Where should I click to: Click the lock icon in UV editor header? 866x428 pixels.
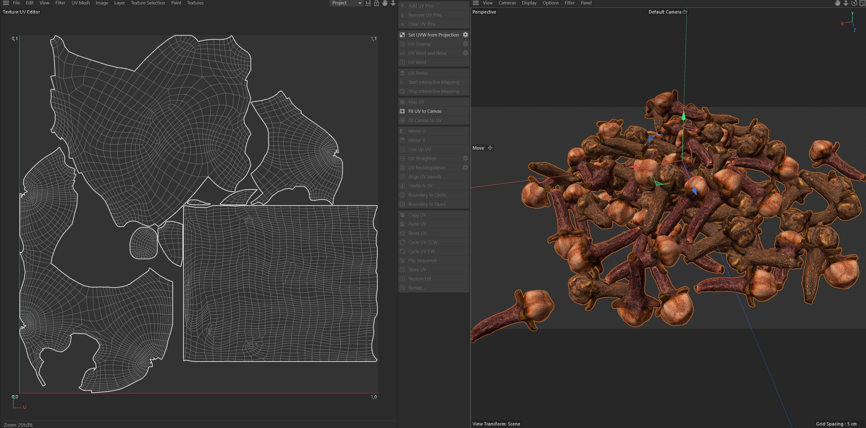click(377, 3)
